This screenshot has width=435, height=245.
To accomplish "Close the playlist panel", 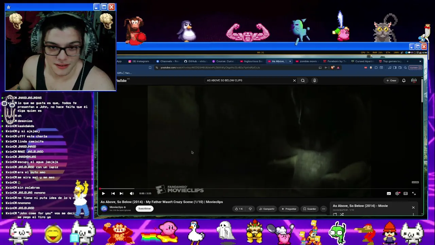I will 413,208.
